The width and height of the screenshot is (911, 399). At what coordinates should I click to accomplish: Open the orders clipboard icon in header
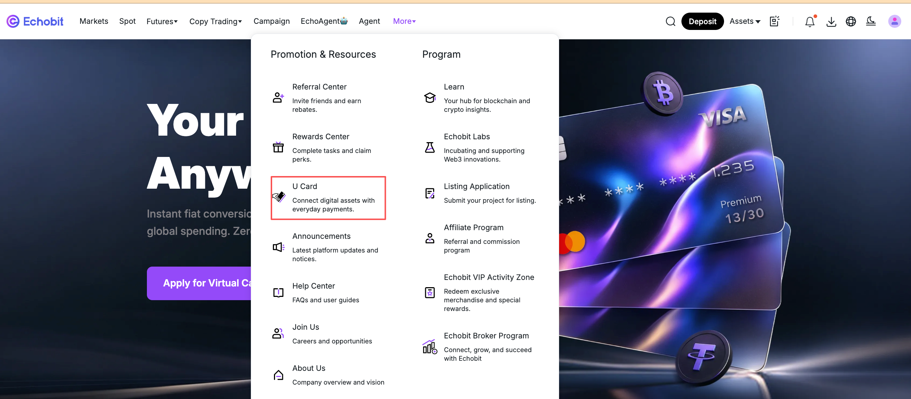pos(775,21)
